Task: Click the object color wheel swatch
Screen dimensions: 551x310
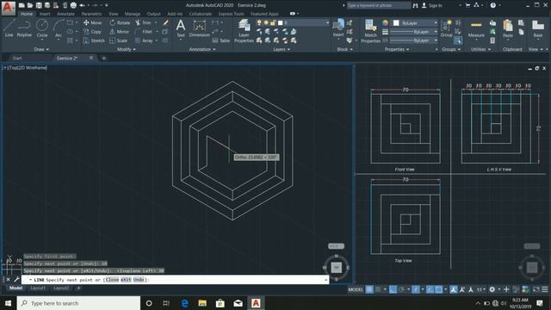Action: 386,23
